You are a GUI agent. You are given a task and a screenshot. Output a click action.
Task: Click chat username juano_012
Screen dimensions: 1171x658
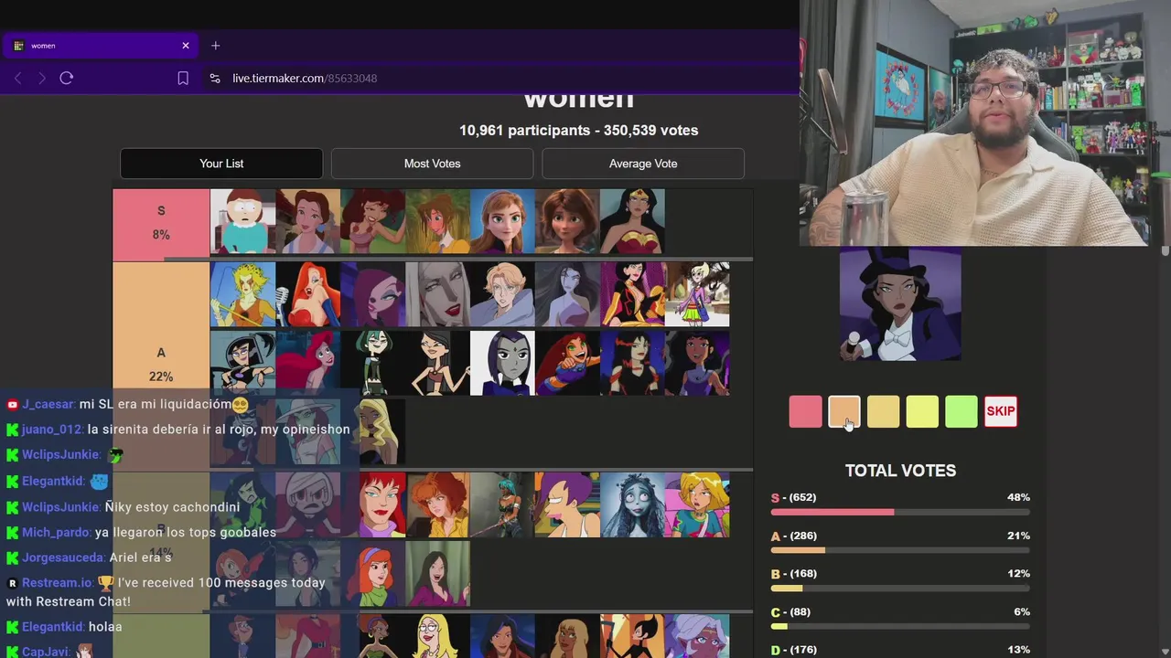coord(51,430)
